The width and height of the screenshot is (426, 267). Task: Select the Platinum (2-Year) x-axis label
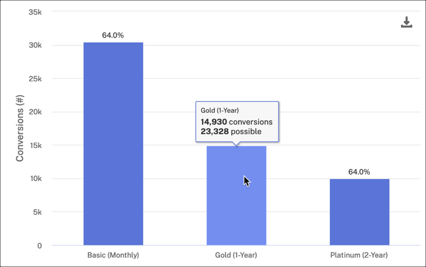click(x=359, y=255)
